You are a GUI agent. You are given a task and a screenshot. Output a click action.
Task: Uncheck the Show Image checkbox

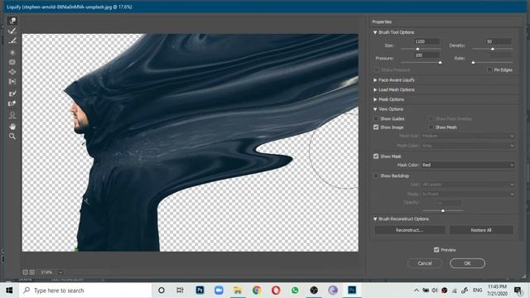(376, 127)
